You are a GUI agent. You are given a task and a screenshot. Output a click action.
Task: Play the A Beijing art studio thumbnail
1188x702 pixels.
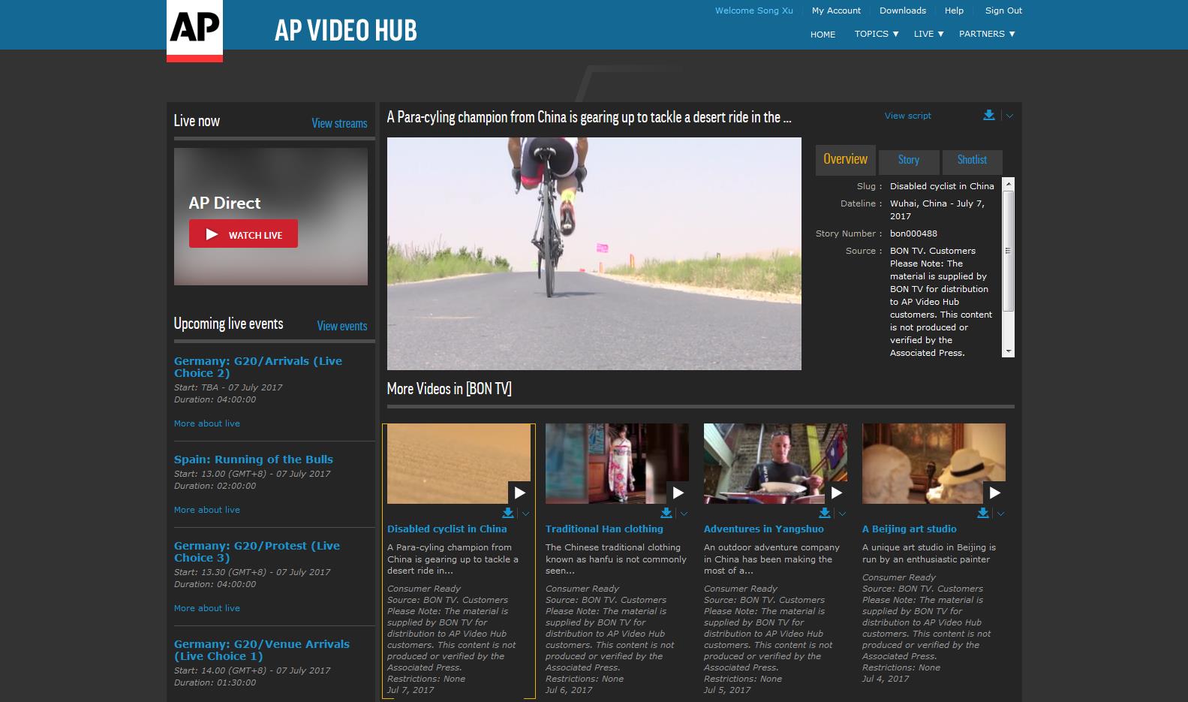point(994,493)
